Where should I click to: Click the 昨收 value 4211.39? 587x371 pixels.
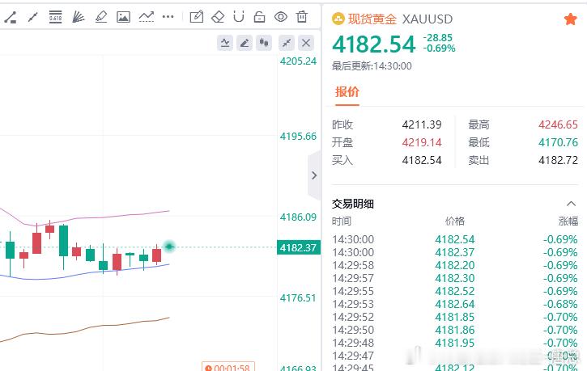[422, 124]
